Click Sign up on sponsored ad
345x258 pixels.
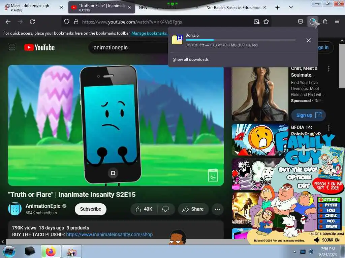(308, 116)
